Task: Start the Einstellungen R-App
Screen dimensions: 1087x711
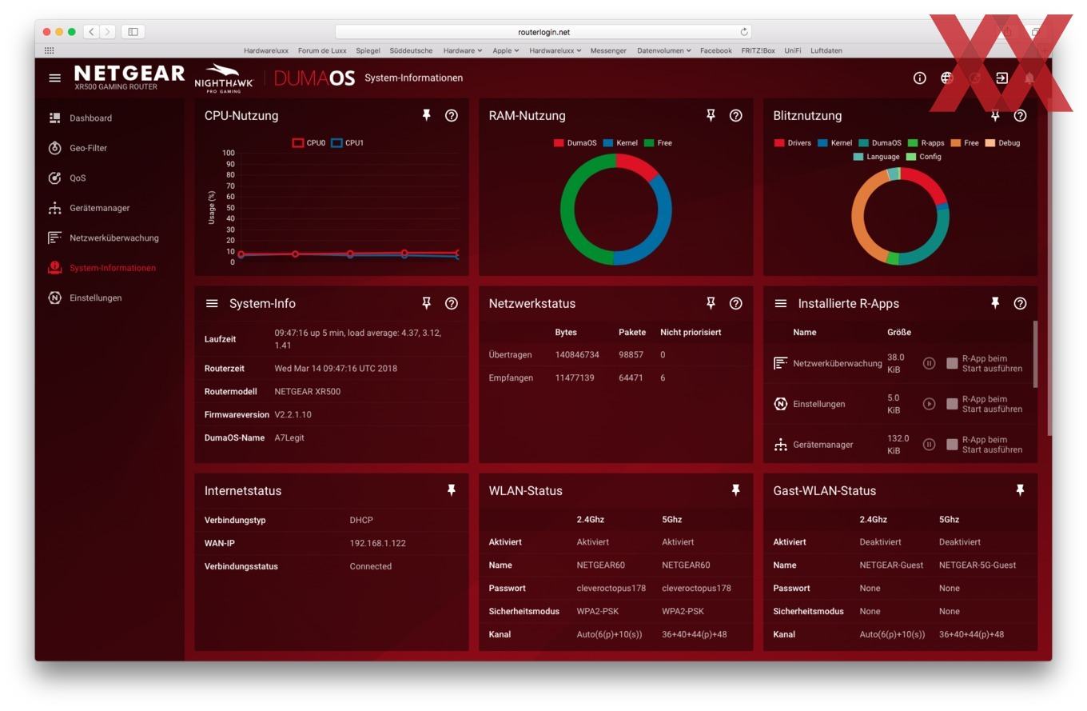Action: click(929, 404)
